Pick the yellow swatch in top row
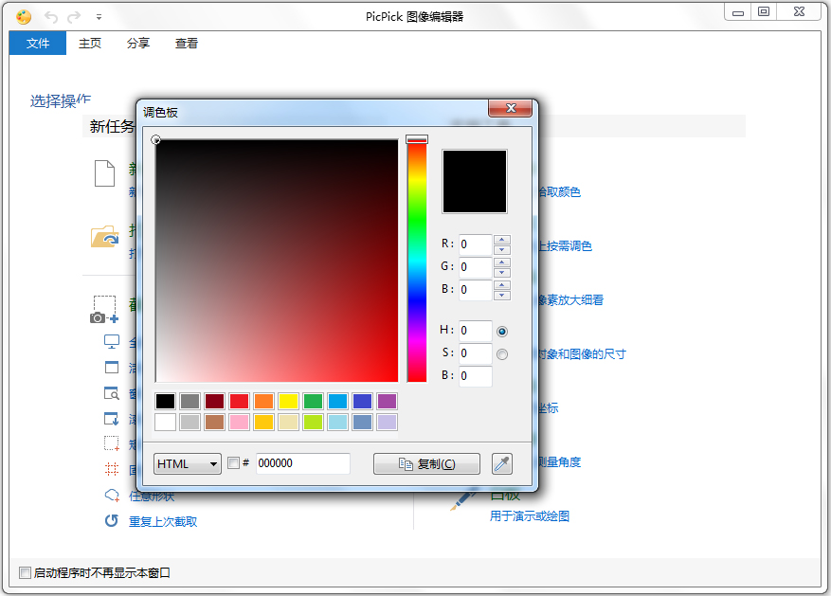The height and width of the screenshot is (596, 831). pos(288,402)
